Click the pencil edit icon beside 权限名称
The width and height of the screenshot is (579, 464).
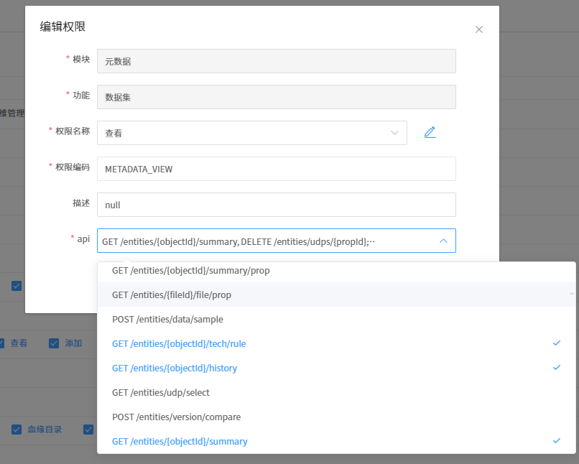coord(430,132)
